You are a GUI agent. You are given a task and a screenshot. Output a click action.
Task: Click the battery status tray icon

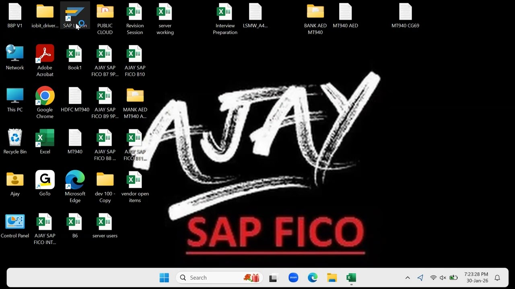coord(453,278)
